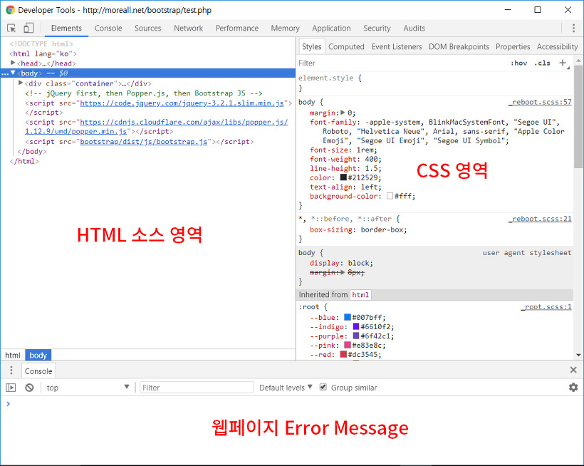This screenshot has height=466, width=584.
Task: Expand the div container node
Action: pyautogui.click(x=21, y=83)
